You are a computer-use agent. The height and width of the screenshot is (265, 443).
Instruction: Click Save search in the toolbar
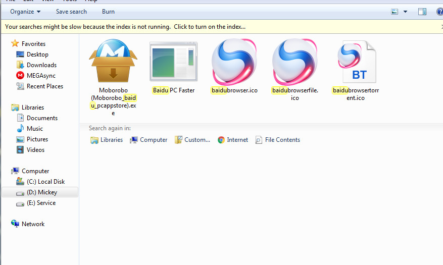pyautogui.click(x=71, y=12)
